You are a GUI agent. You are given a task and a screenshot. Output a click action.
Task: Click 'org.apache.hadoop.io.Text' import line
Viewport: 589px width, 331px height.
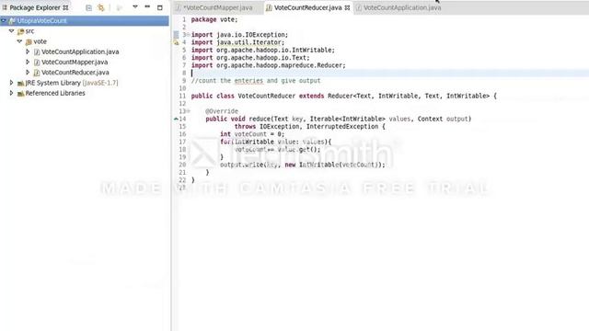pos(250,58)
